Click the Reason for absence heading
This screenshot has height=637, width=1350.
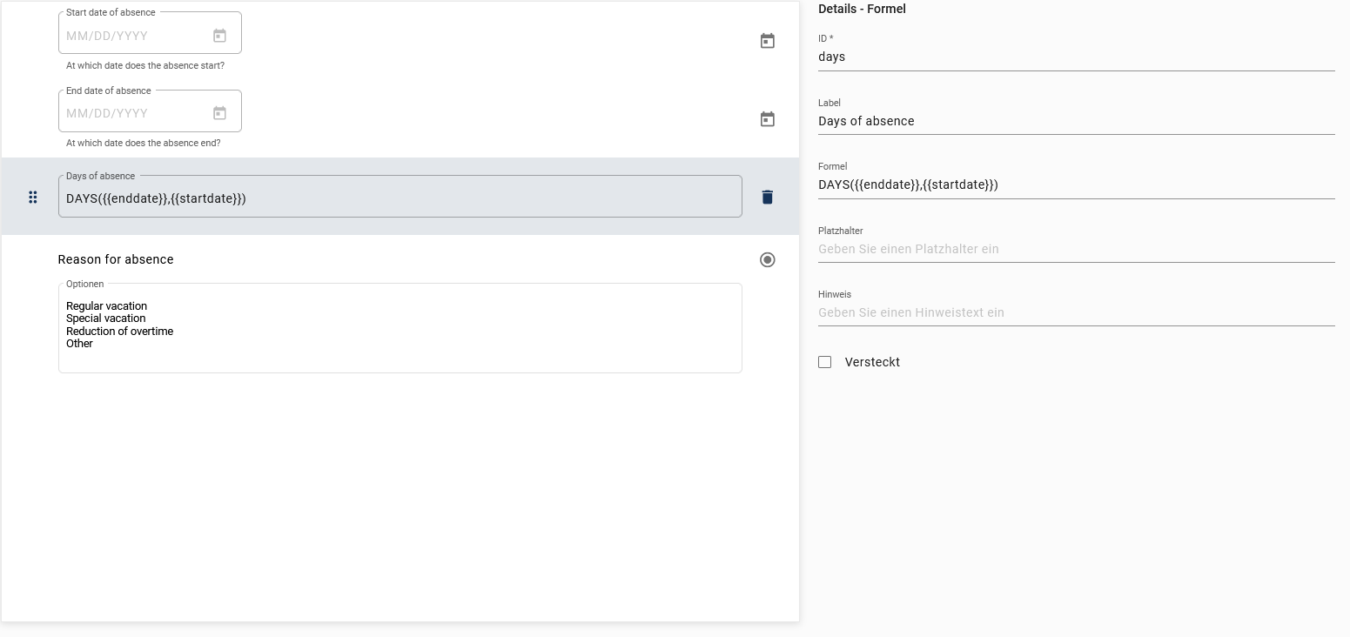[x=116, y=259]
